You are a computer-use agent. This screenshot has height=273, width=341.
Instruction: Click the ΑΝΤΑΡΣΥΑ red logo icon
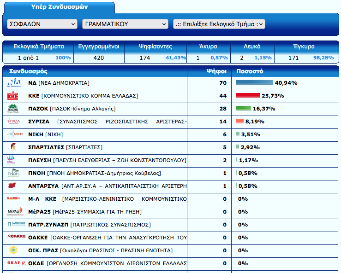click(x=12, y=186)
